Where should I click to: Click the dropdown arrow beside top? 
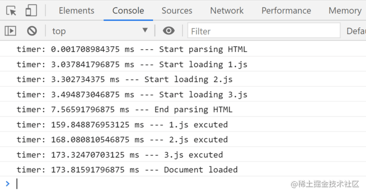point(145,30)
